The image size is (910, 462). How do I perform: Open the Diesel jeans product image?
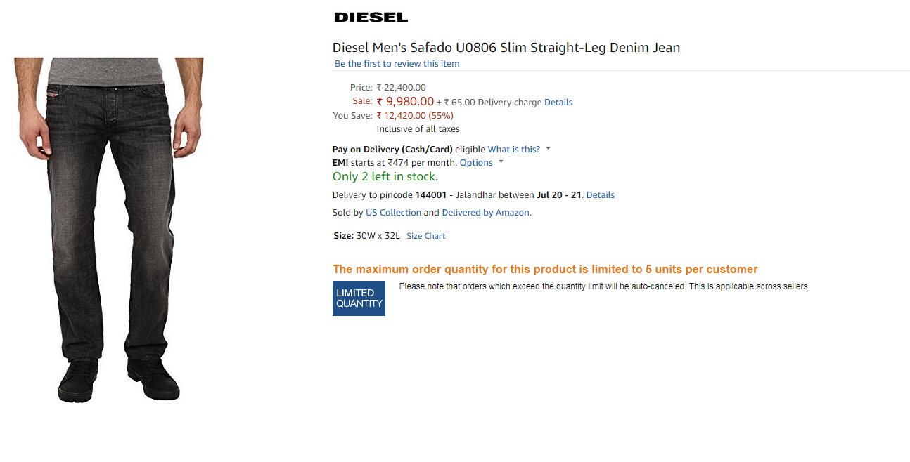pyautogui.click(x=109, y=228)
